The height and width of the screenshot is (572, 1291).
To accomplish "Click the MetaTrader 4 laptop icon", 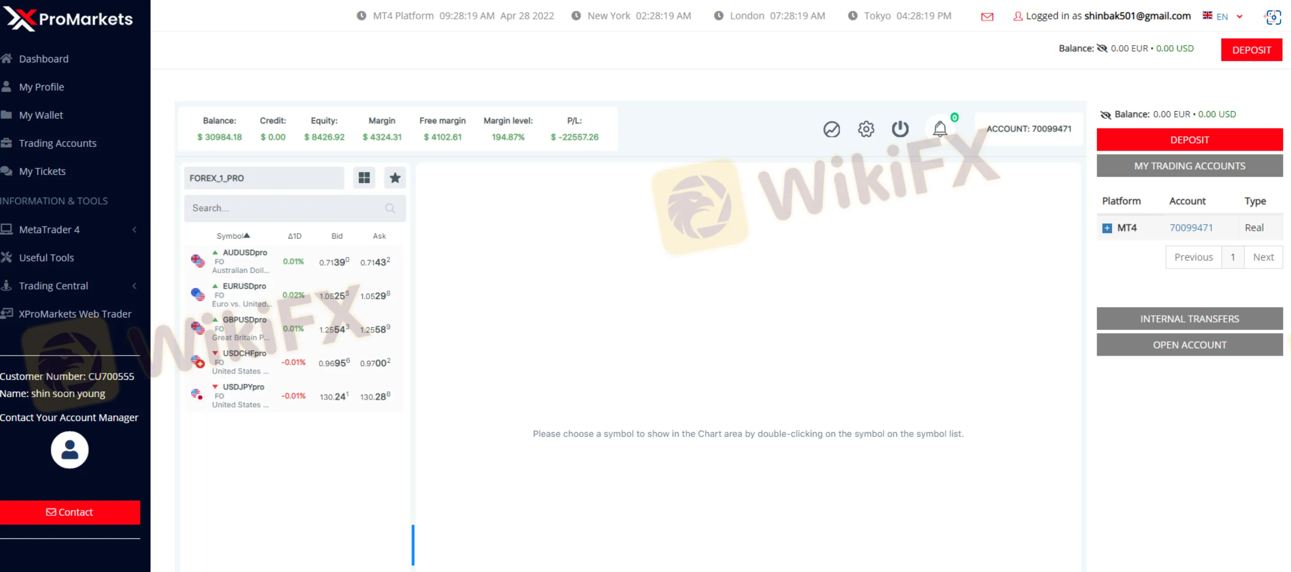I will (6, 229).
